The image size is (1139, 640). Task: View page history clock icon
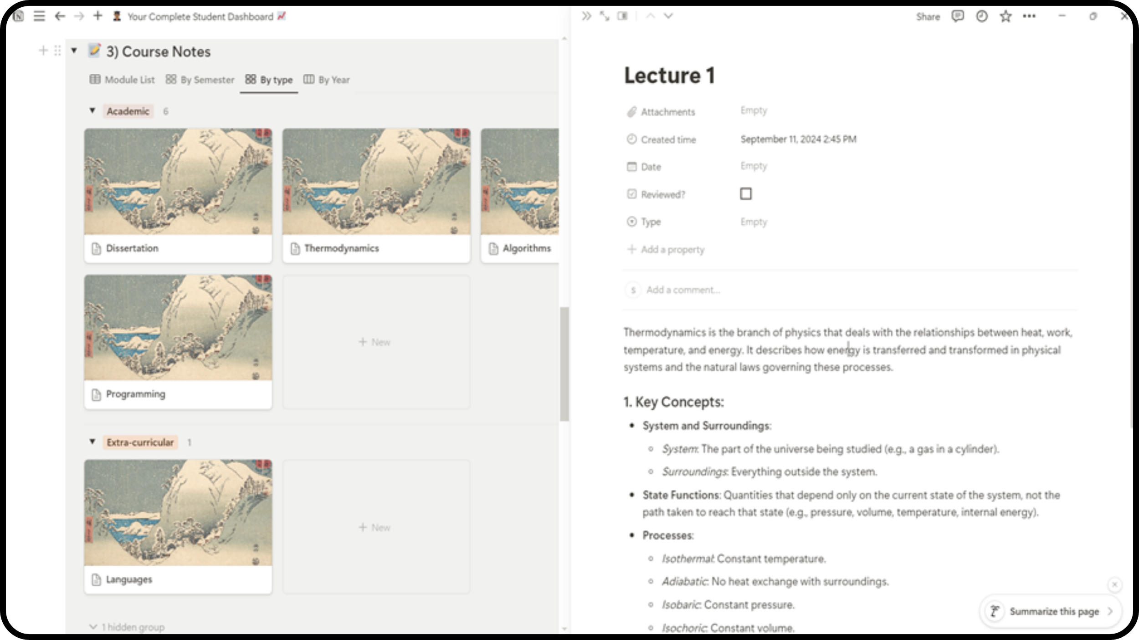point(981,16)
